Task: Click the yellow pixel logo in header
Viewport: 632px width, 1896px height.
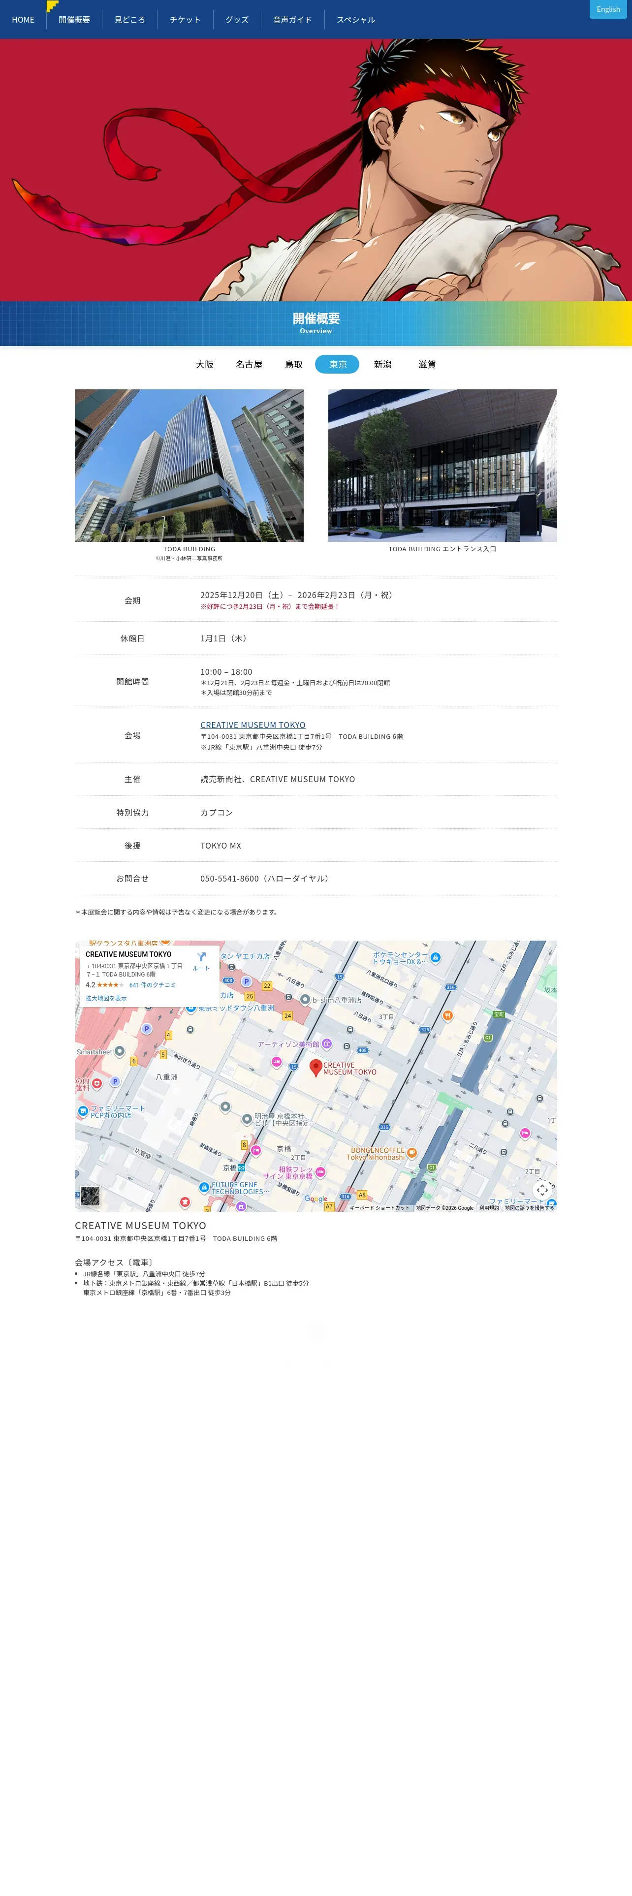Action: pos(52,6)
